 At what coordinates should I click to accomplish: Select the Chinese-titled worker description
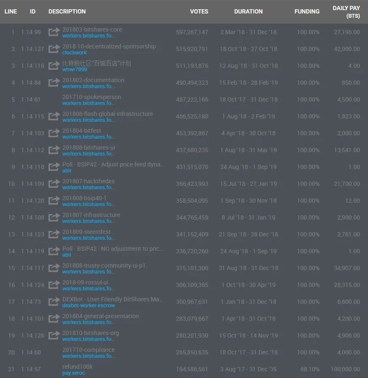97,63
